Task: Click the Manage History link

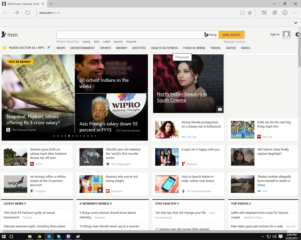Action: pos(234,42)
